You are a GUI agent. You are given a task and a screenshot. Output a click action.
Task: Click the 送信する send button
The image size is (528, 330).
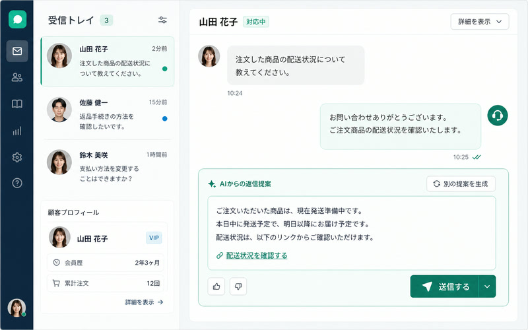pos(444,286)
